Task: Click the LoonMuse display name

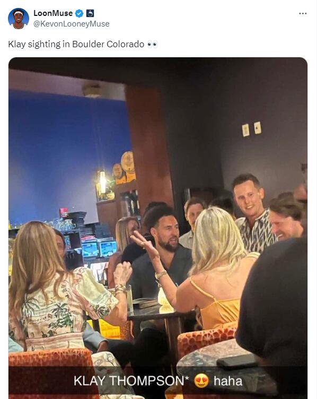Action: 53,13
